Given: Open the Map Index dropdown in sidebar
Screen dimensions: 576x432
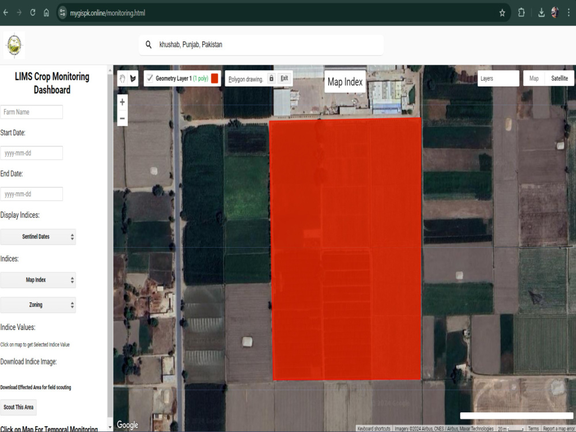Looking at the screenshot, I should click(x=38, y=280).
